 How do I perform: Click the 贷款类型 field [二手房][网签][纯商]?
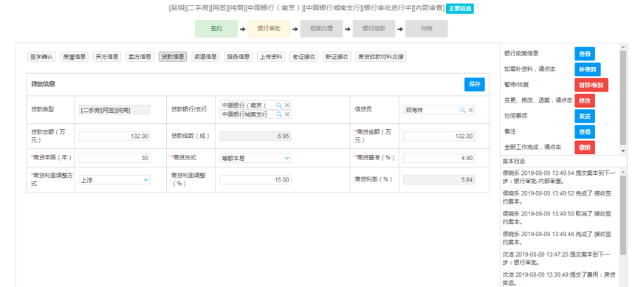pyautogui.click(x=114, y=110)
